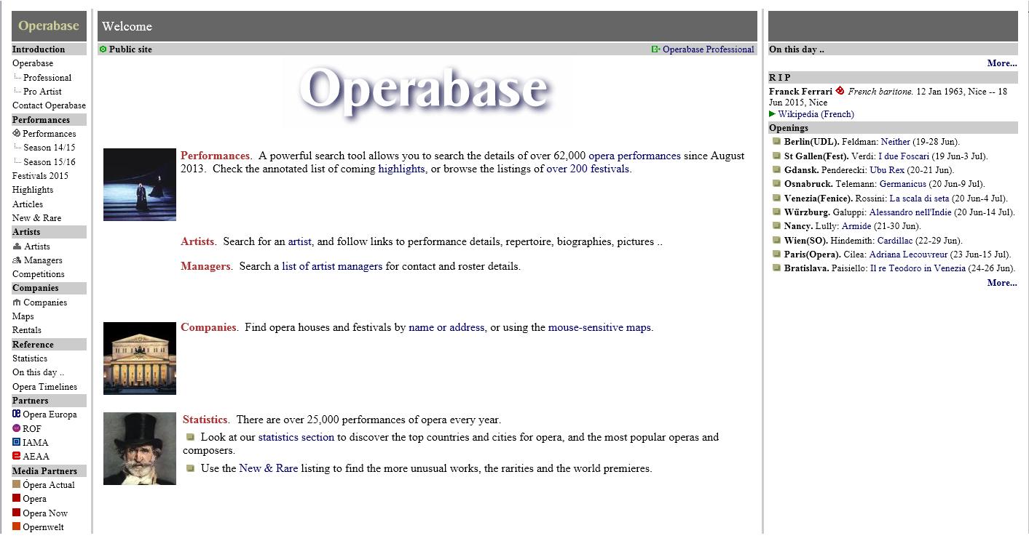Click the green Public site icon
Screen dimensions: 1029x549
(x=103, y=49)
